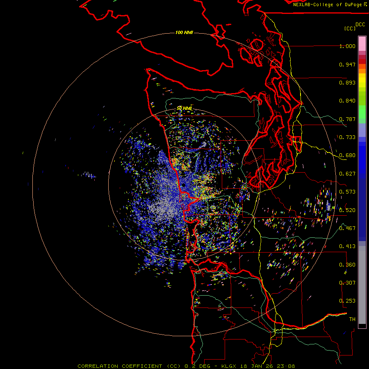Click the 0.787 scale value
Image resolution: width=369 pixels, height=369 pixels.
347,119
